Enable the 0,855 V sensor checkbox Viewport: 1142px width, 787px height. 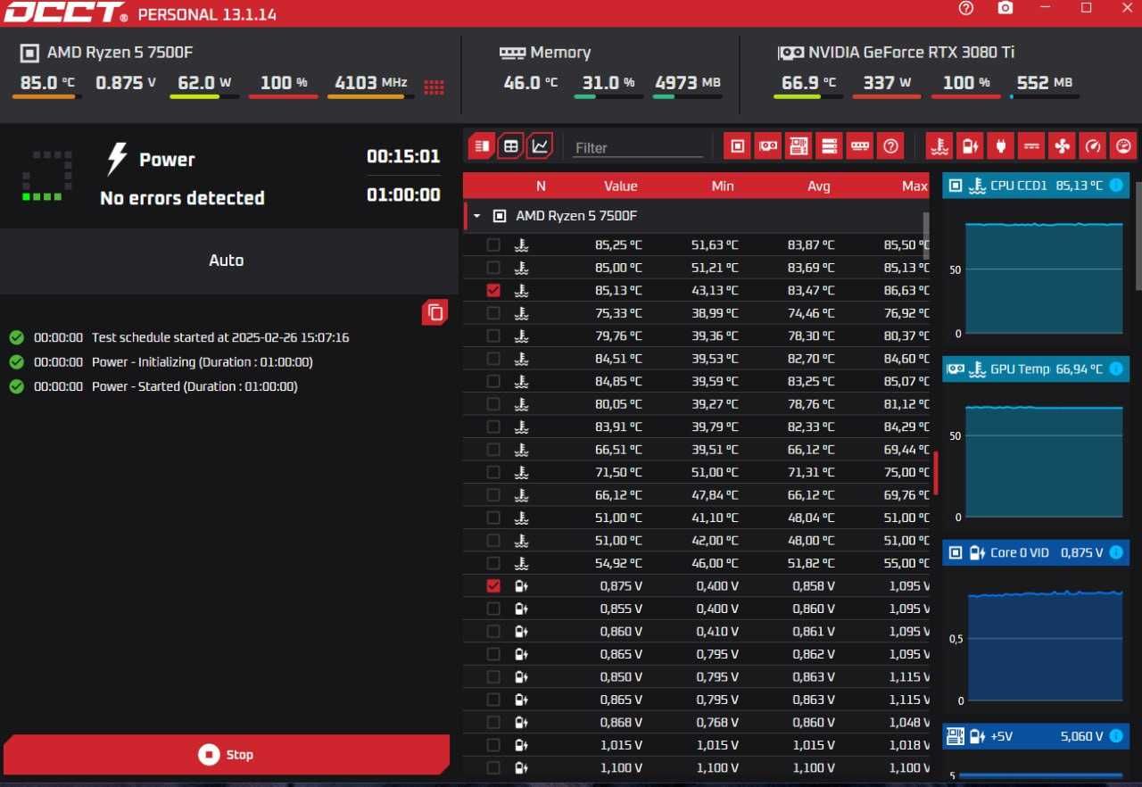[x=493, y=609]
